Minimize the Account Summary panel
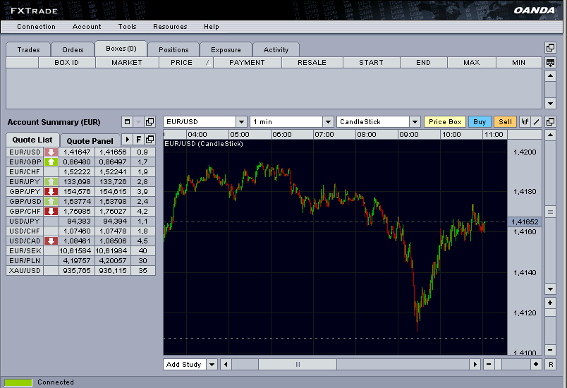Image resolution: width=567 pixels, height=388 pixels. 127,122
